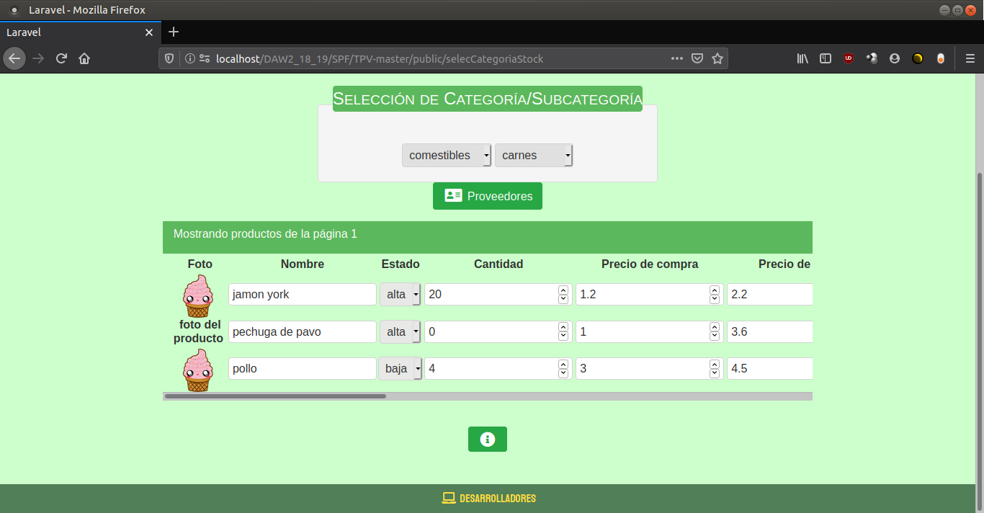The height and width of the screenshot is (513, 984).
Task: Change pollo's baja state dropdown
Action: click(x=400, y=369)
